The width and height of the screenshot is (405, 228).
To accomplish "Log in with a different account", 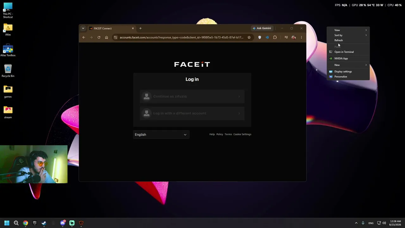I will (x=192, y=113).
